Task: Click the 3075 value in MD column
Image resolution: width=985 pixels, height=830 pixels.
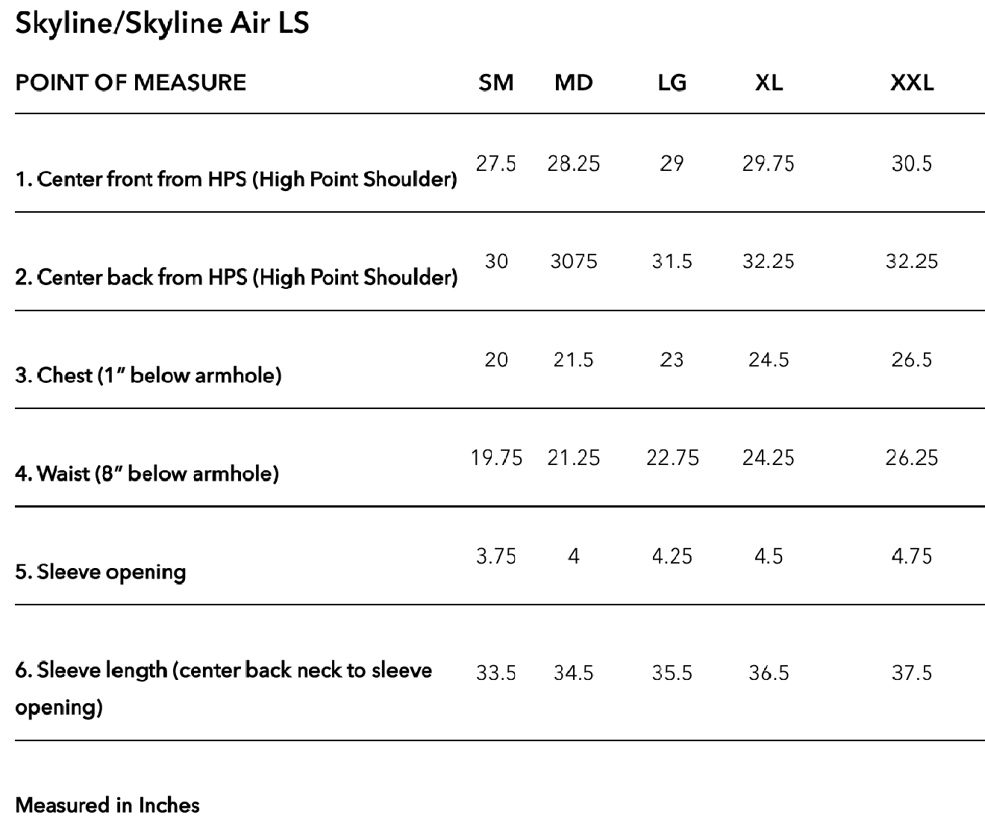Action: pos(573,261)
